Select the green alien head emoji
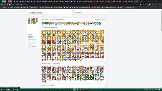The height and width of the screenshot is (91, 162). 73,41
